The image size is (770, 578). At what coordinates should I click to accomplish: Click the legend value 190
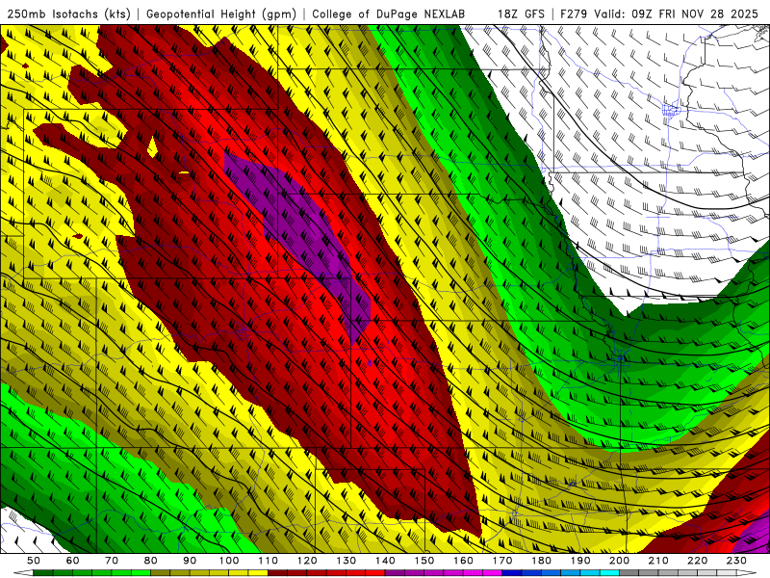pos(581,561)
